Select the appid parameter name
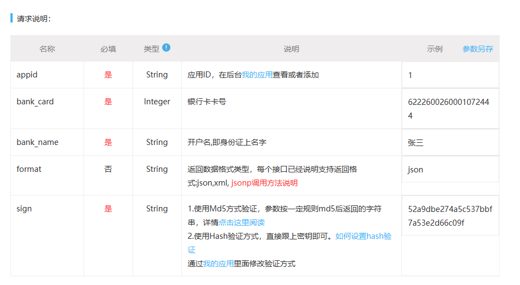Image resolution: width=520 pixels, height=285 pixels. pos(27,75)
